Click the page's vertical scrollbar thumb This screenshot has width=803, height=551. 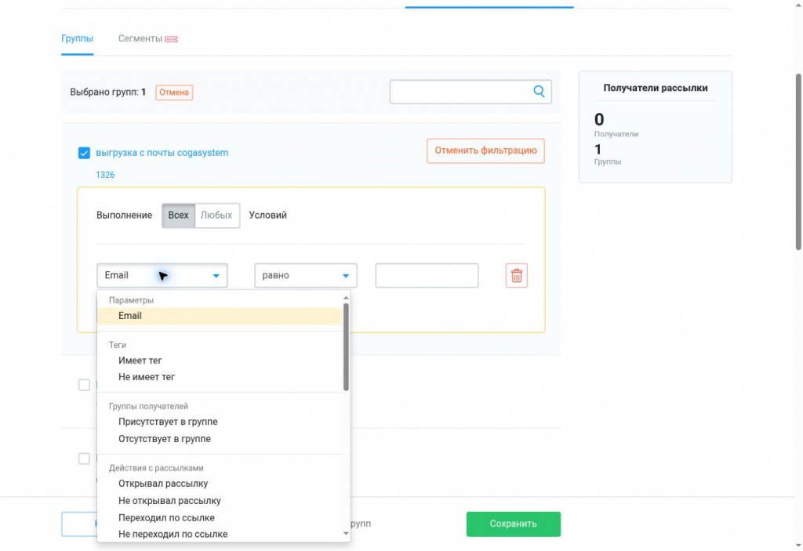[x=798, y=161]
